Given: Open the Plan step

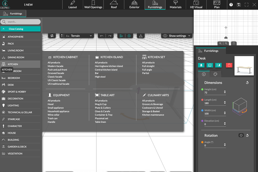Looking at the screenshot, I should coord(217,5).
